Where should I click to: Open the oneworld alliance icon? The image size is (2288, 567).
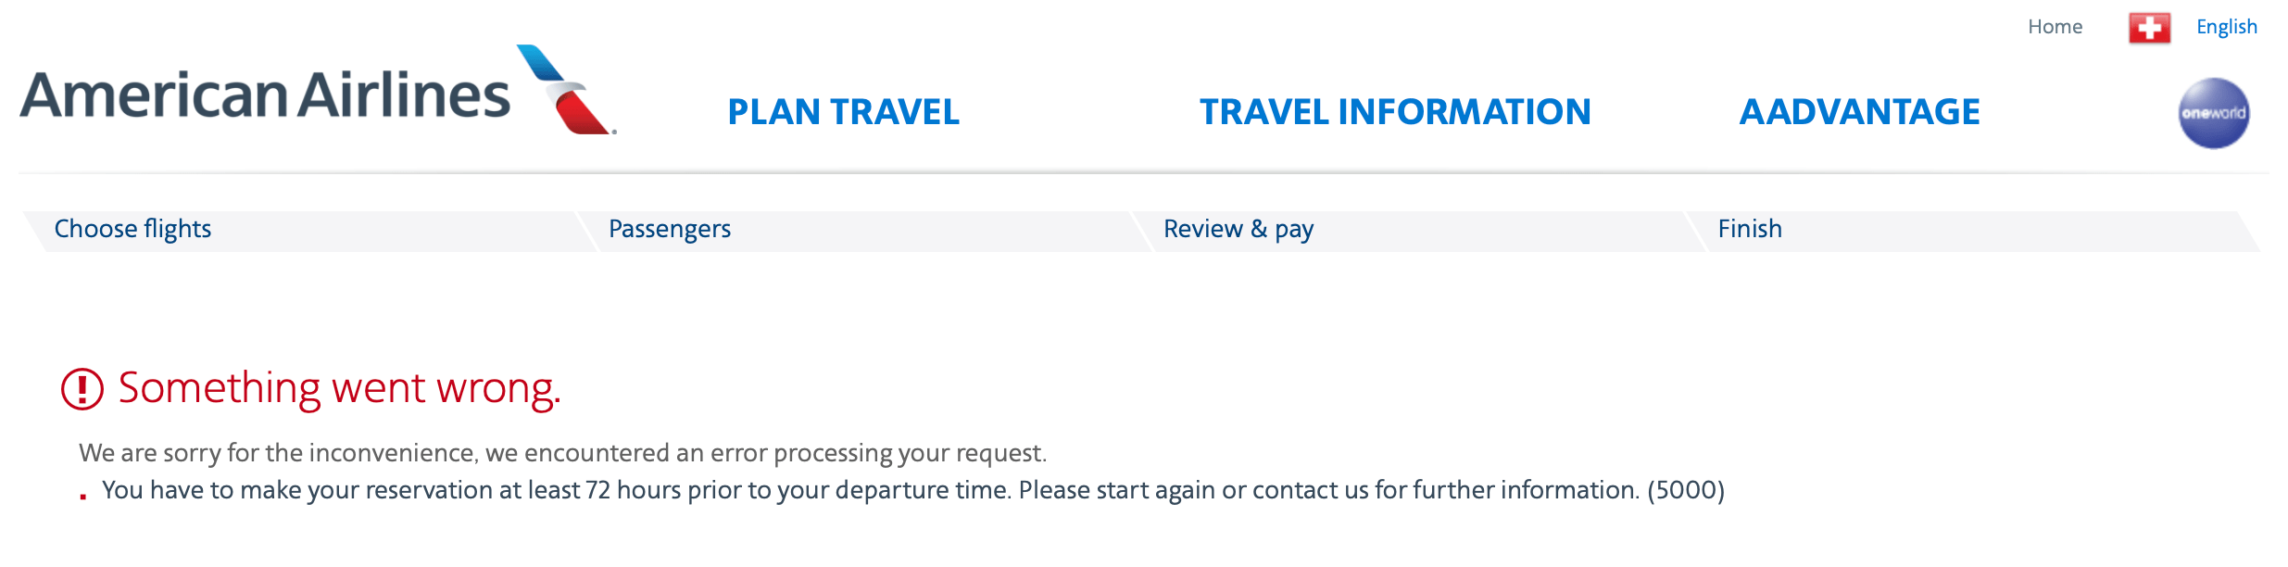[2214, 113]
